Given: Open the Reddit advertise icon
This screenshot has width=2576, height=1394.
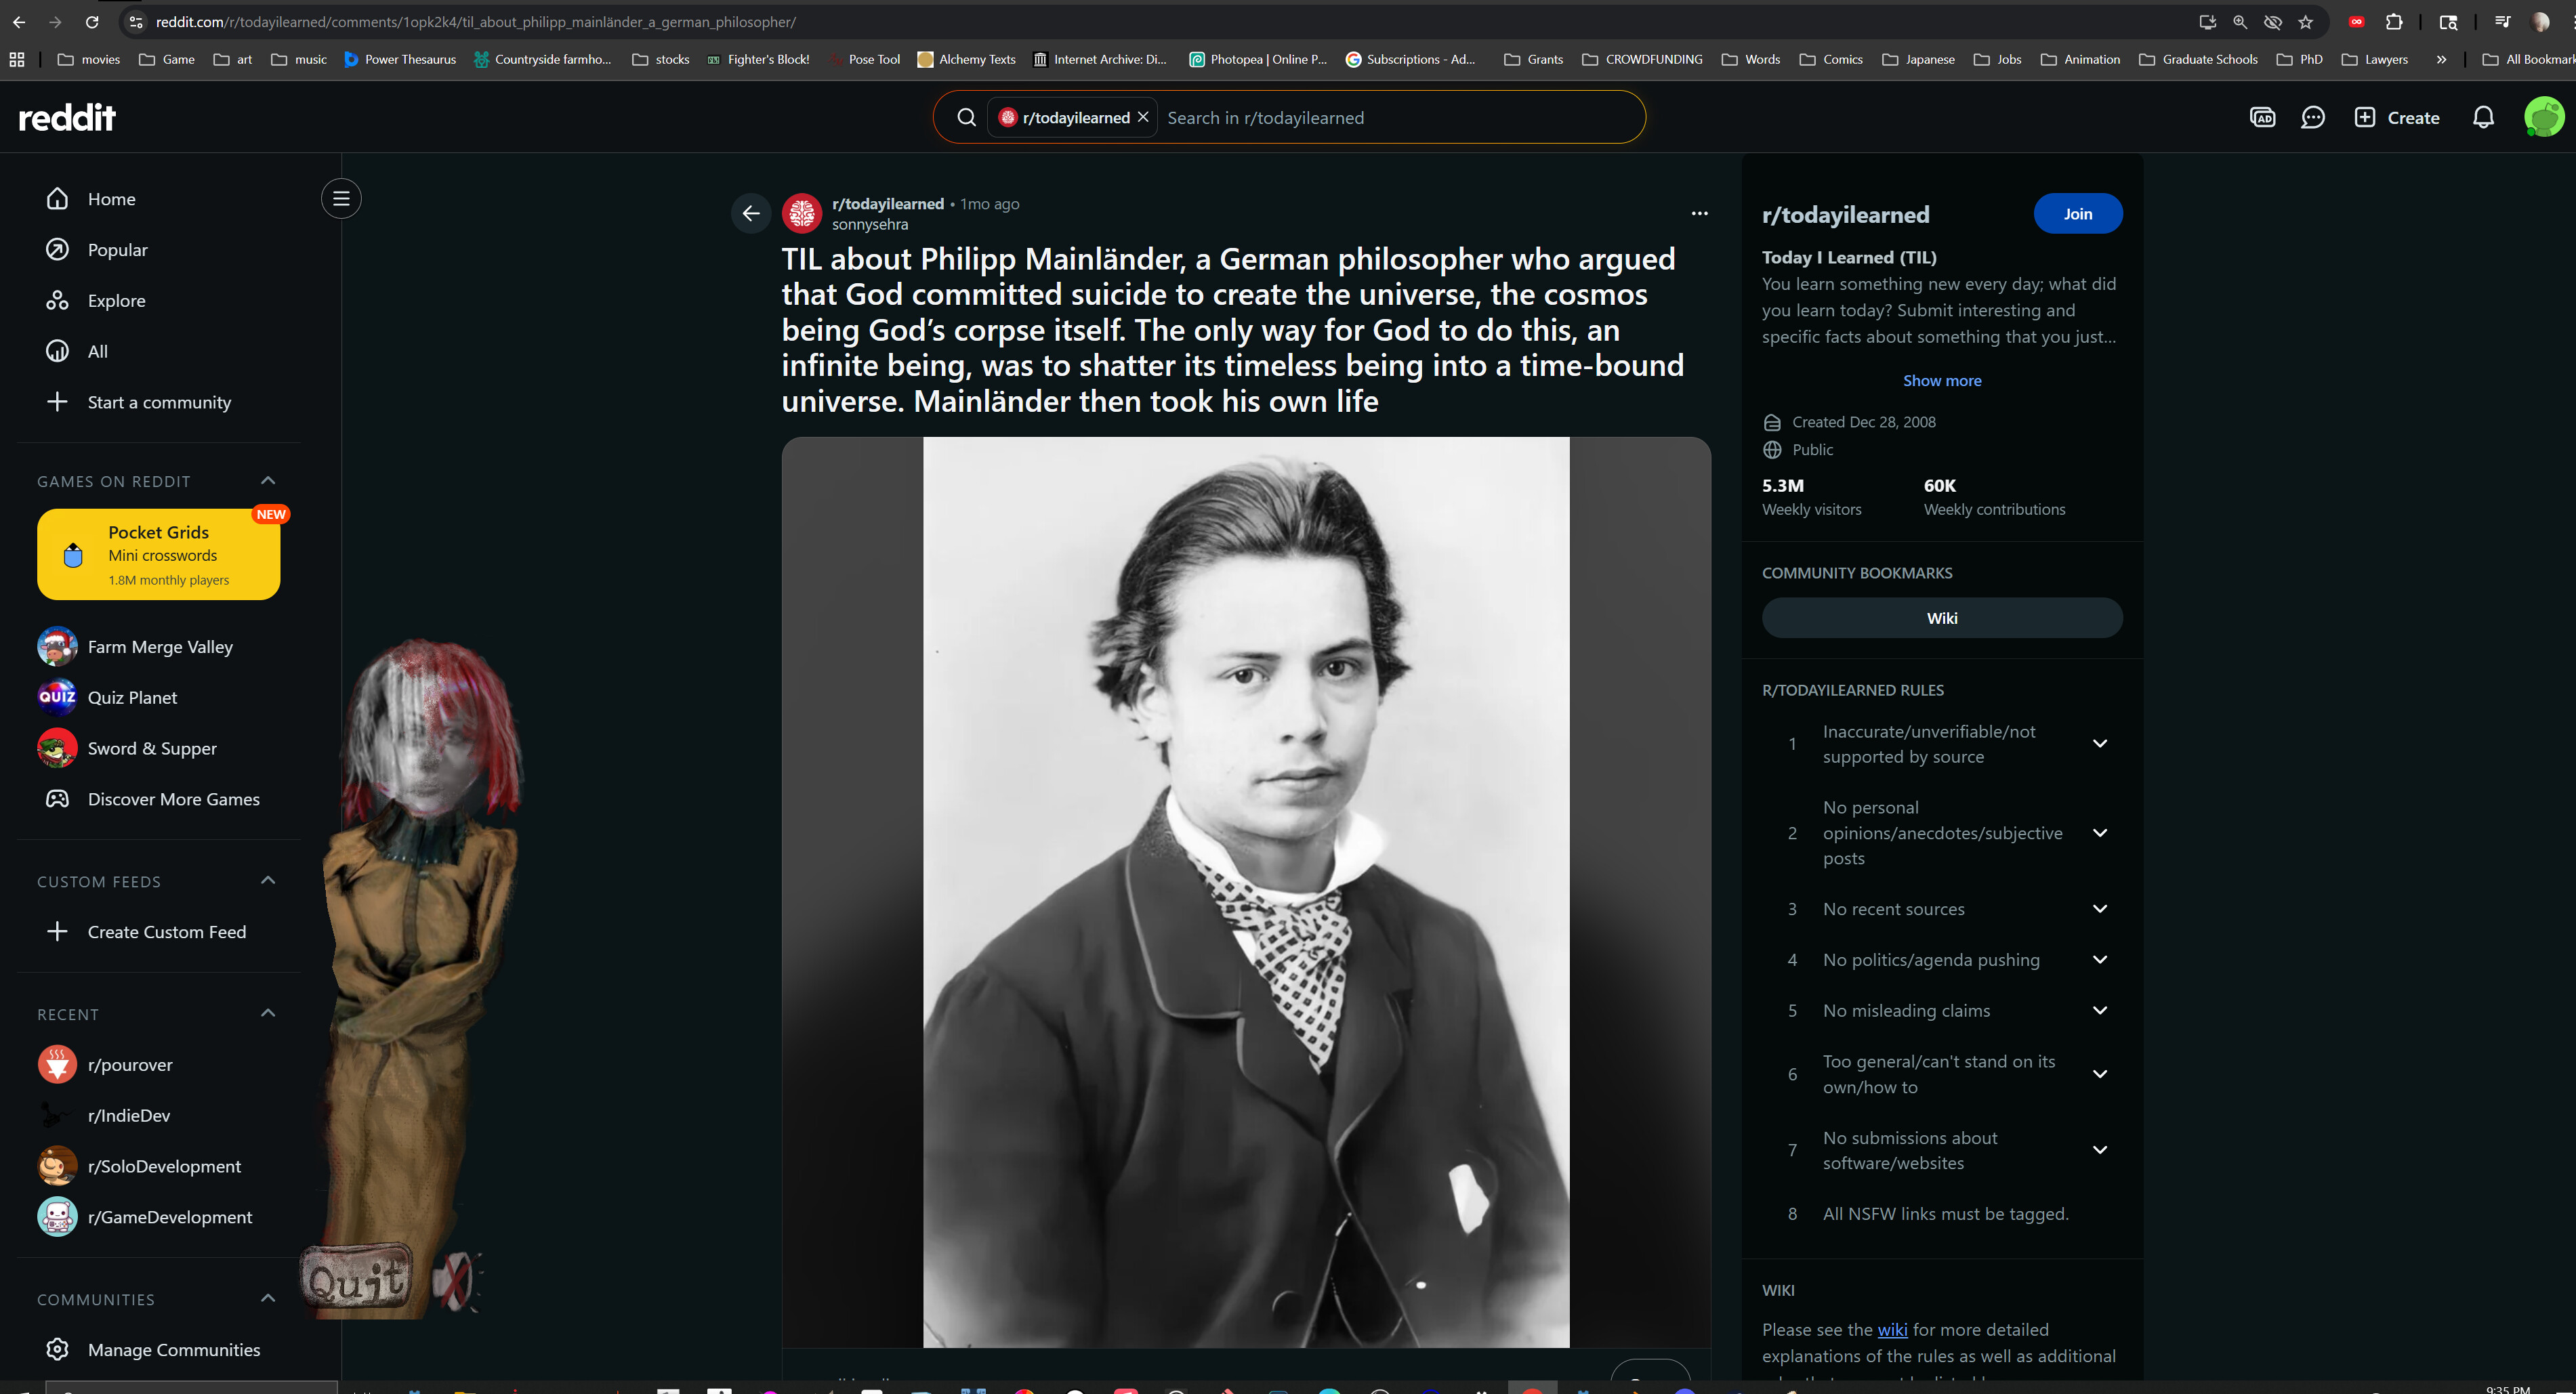Looking at the screenshot, I should pyautogui.click(x=2262, y=118).
